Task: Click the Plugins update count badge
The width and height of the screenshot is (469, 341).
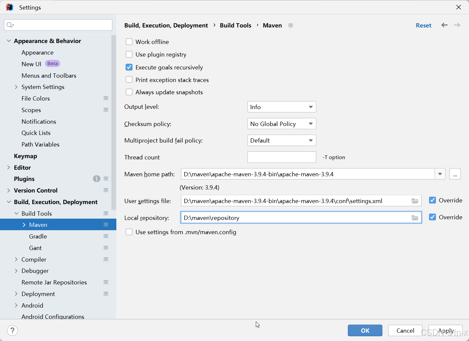Action: coord(97,179)
